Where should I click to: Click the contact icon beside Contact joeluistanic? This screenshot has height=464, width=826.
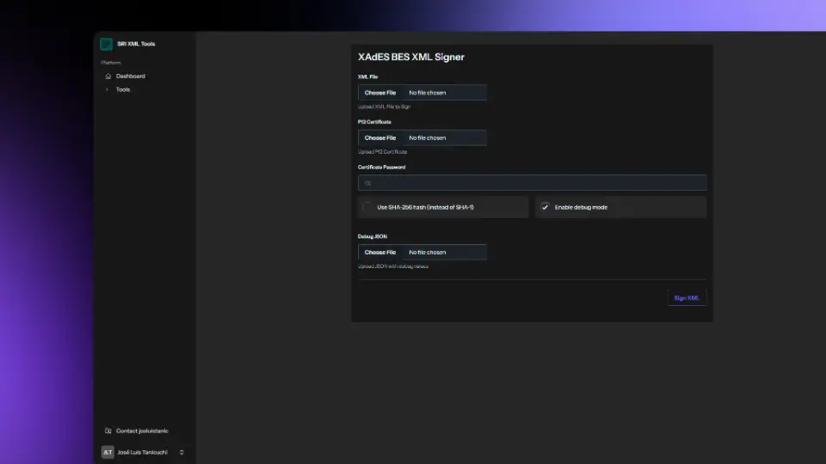[x=108, y=431]
